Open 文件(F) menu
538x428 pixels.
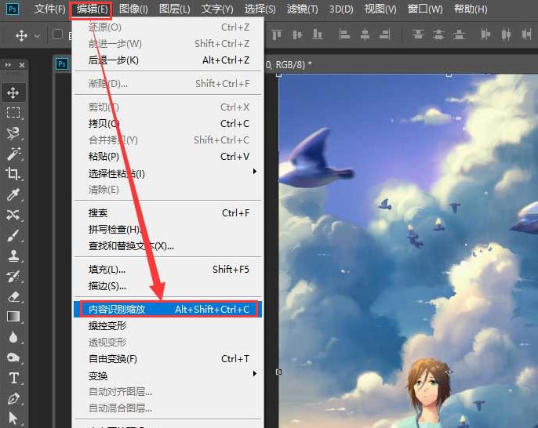[x=49, y=9]
